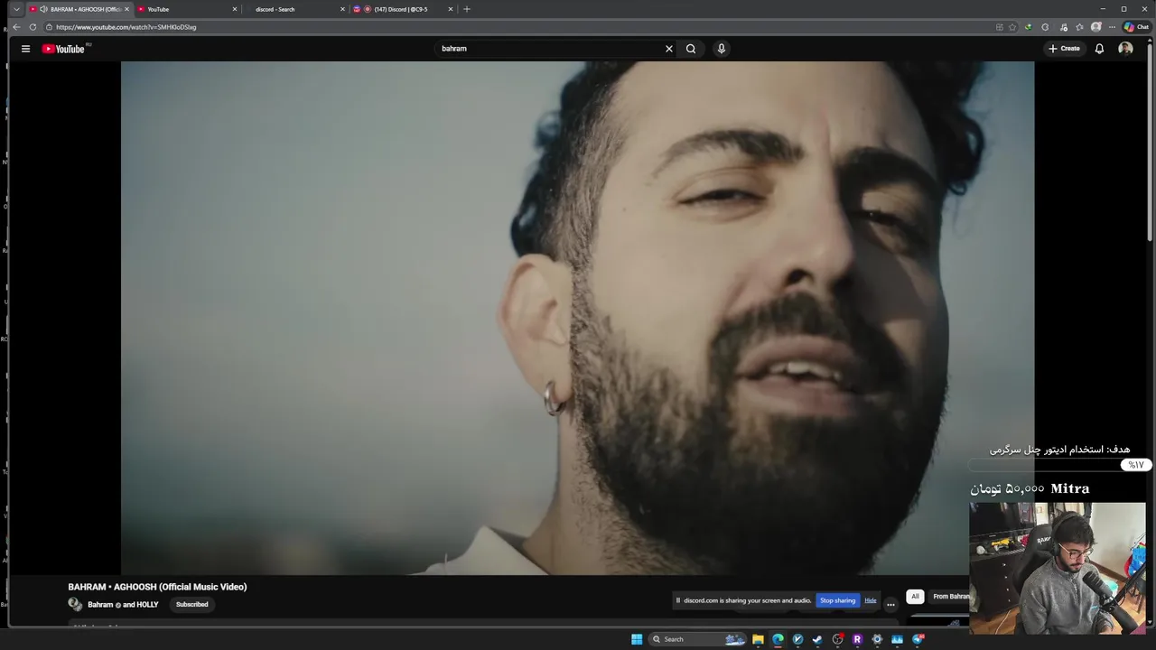1156x650 pixels.
Task: Open the Create menu on YouTube
Action: pyautogui.click(x=1064, y=49)
